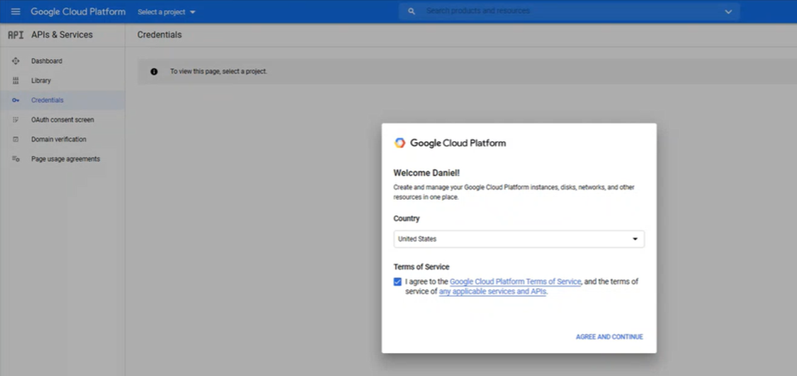The image size is (797, 376).
Task: Click the Page usage agreements icon
Action: pyautogui.click(x=15, y=159)
